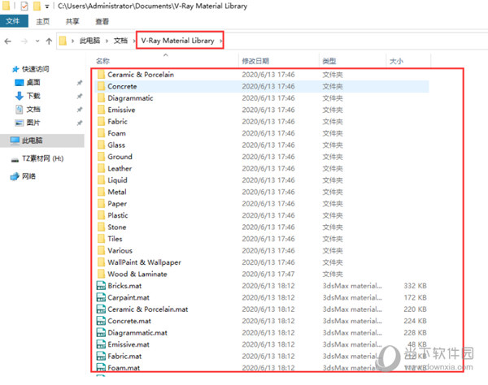This screenshot has height=385, width=488.
Task: Select the Ground folder icon
Action: pyautogui.click(x=101, y=157)
